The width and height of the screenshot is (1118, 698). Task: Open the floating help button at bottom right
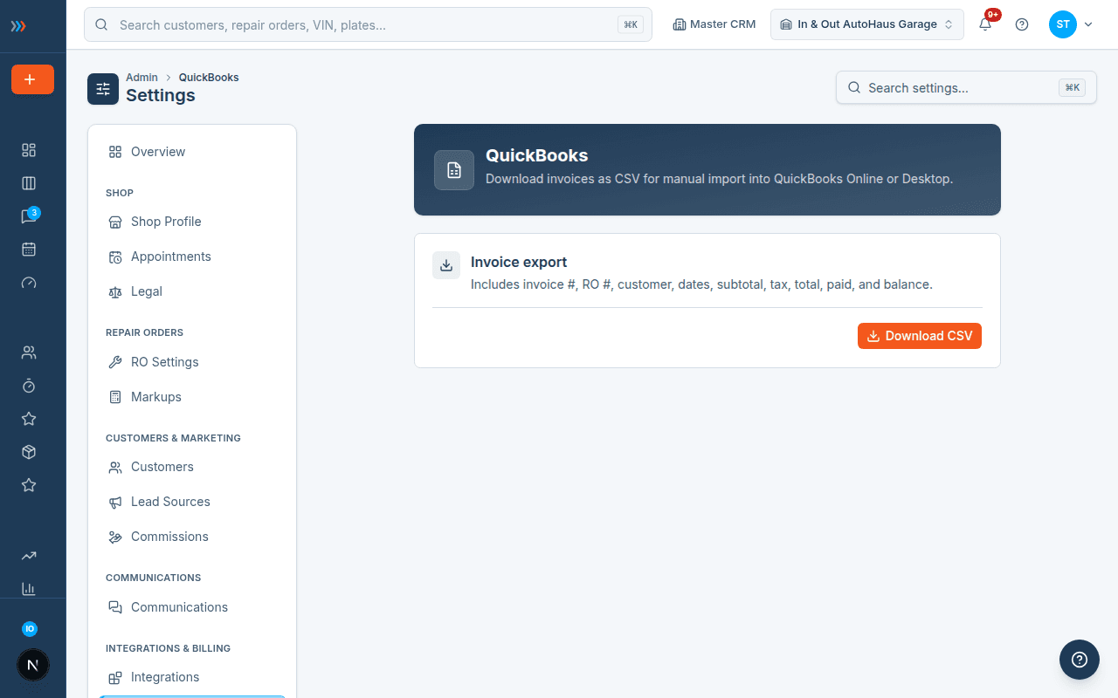pos(1080,660)
